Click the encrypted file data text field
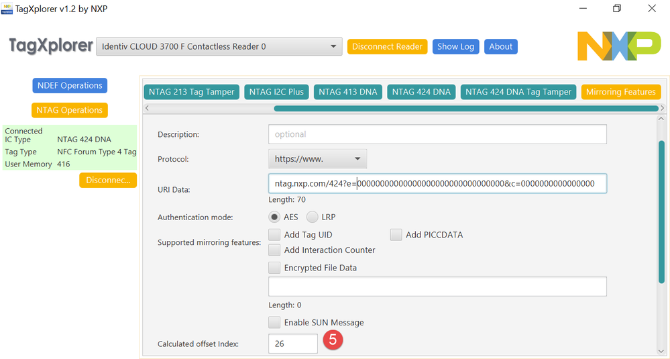670x359 pixels. click(x=437, y=287)
